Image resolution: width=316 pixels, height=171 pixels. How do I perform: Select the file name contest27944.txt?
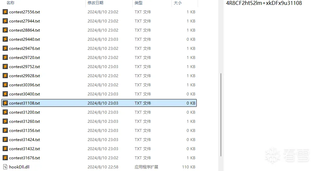pos(25,21)
